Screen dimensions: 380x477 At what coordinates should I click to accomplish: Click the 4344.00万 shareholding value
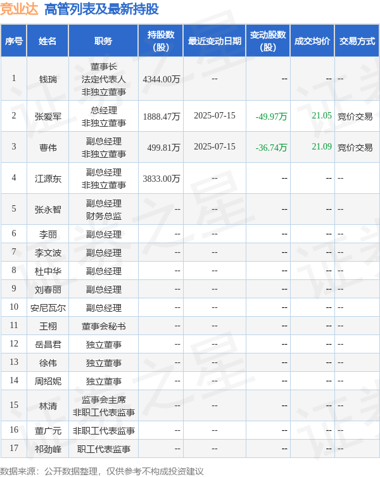(161, 79)
